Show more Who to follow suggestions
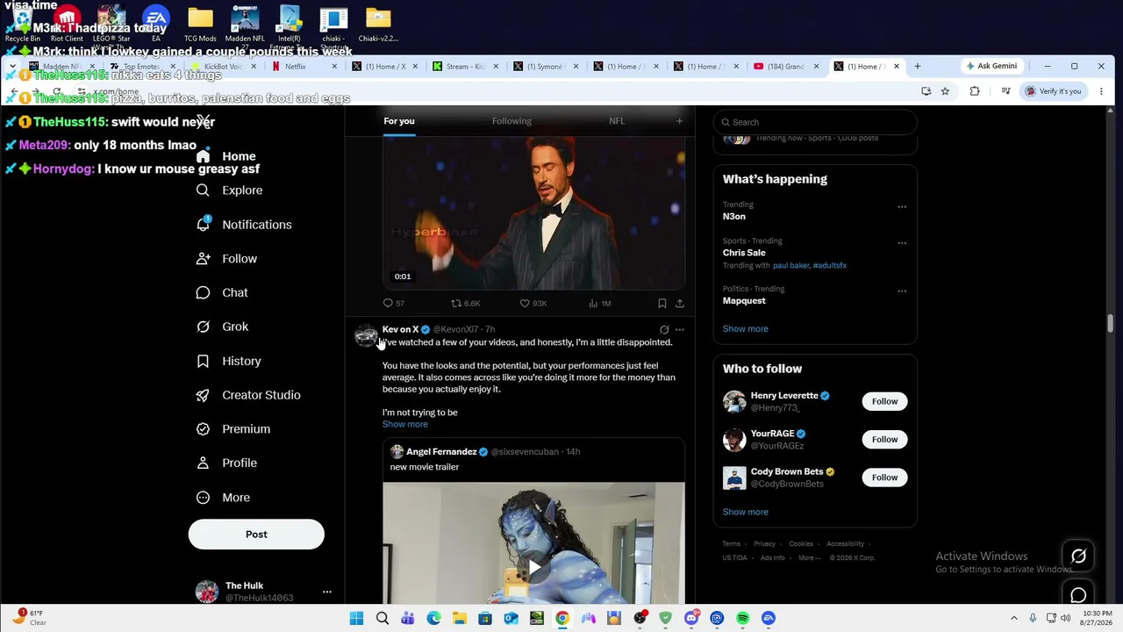This screenshot has height=632, width=1123. pos(746,513)
